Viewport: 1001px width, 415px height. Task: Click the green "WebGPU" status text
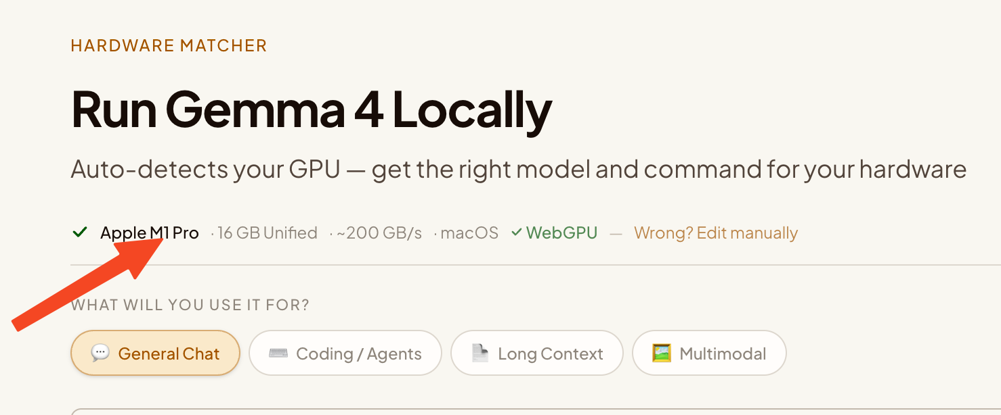[561, 233]
